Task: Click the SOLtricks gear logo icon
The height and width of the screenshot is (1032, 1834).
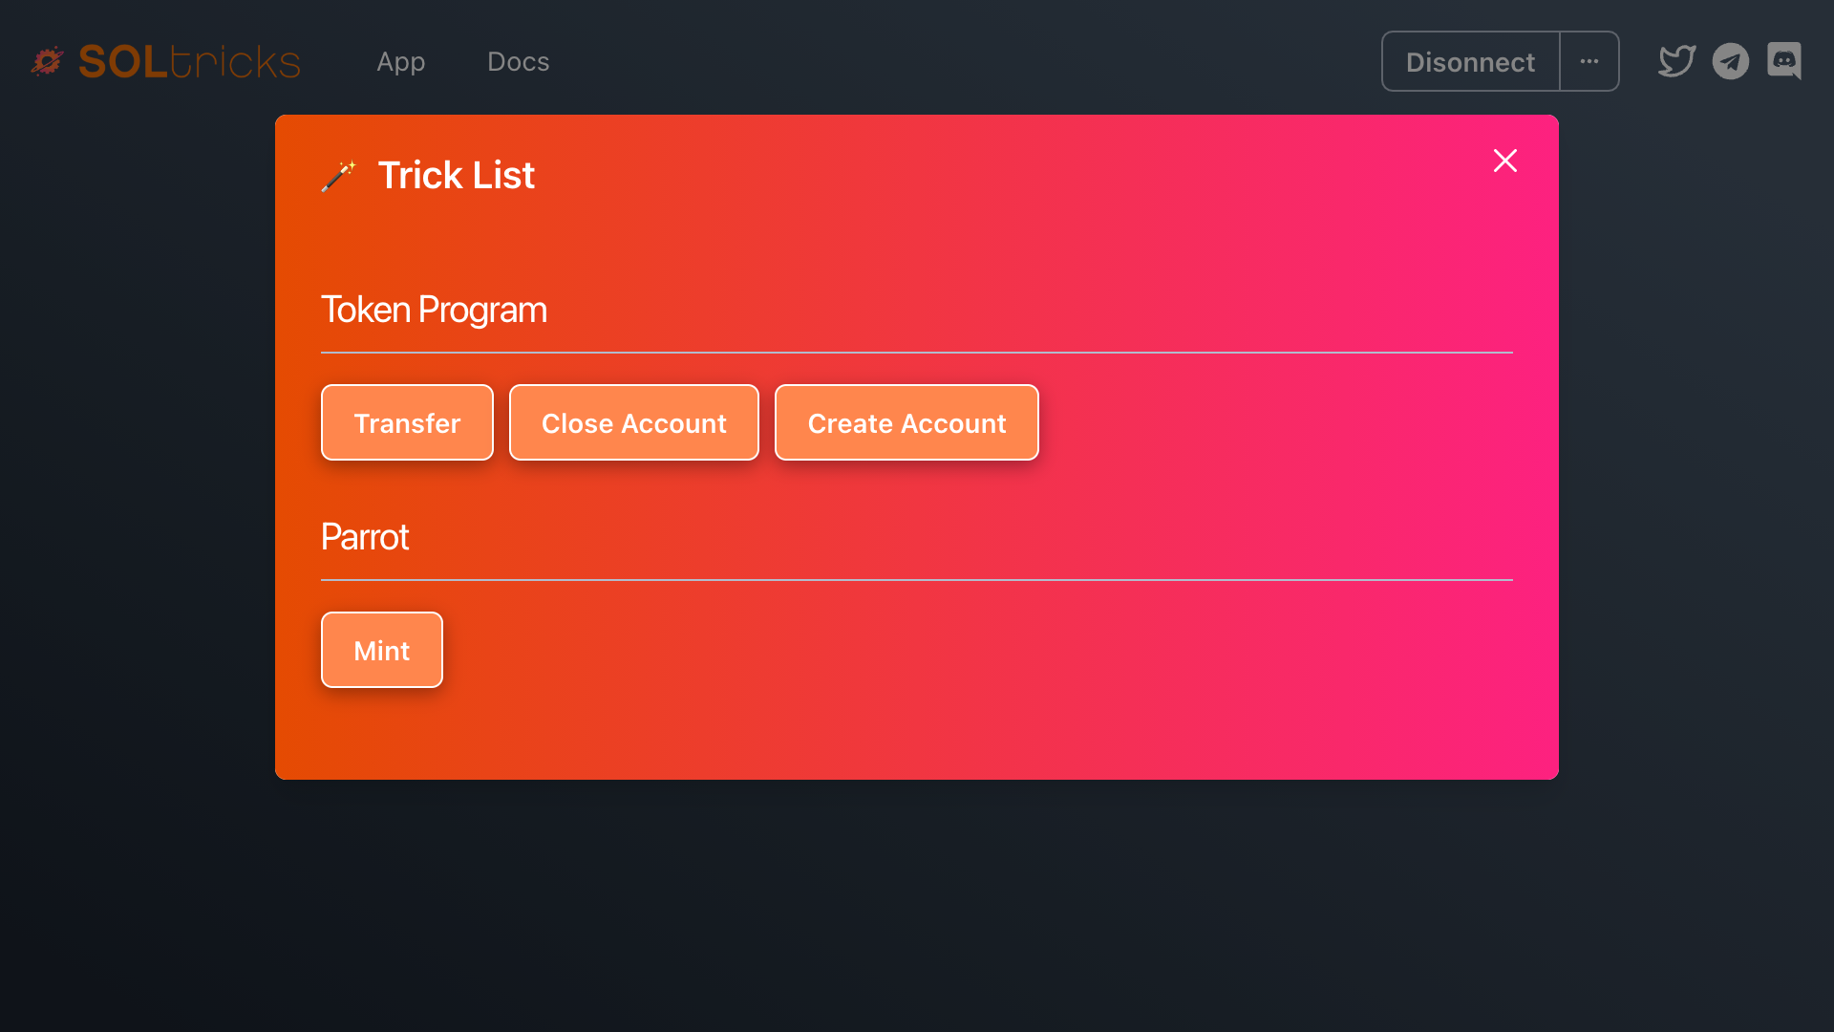Action: 47,61
